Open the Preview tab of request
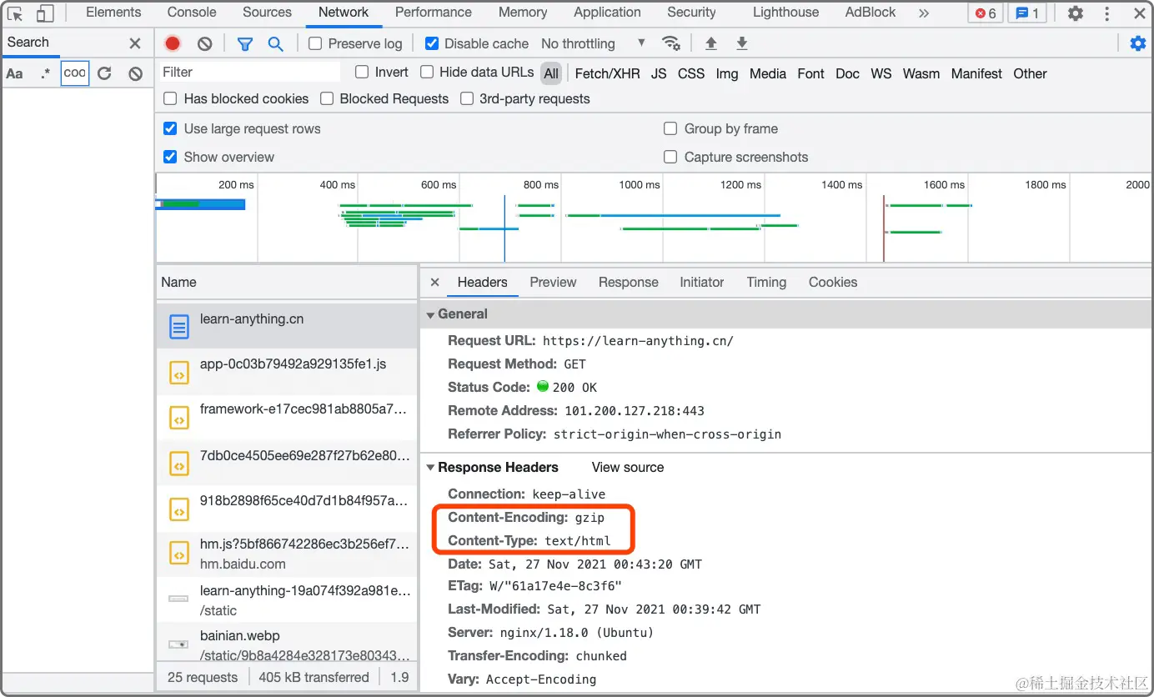Image resolution: width=1154 pixels, height=697 pixels. coord(553,283)
